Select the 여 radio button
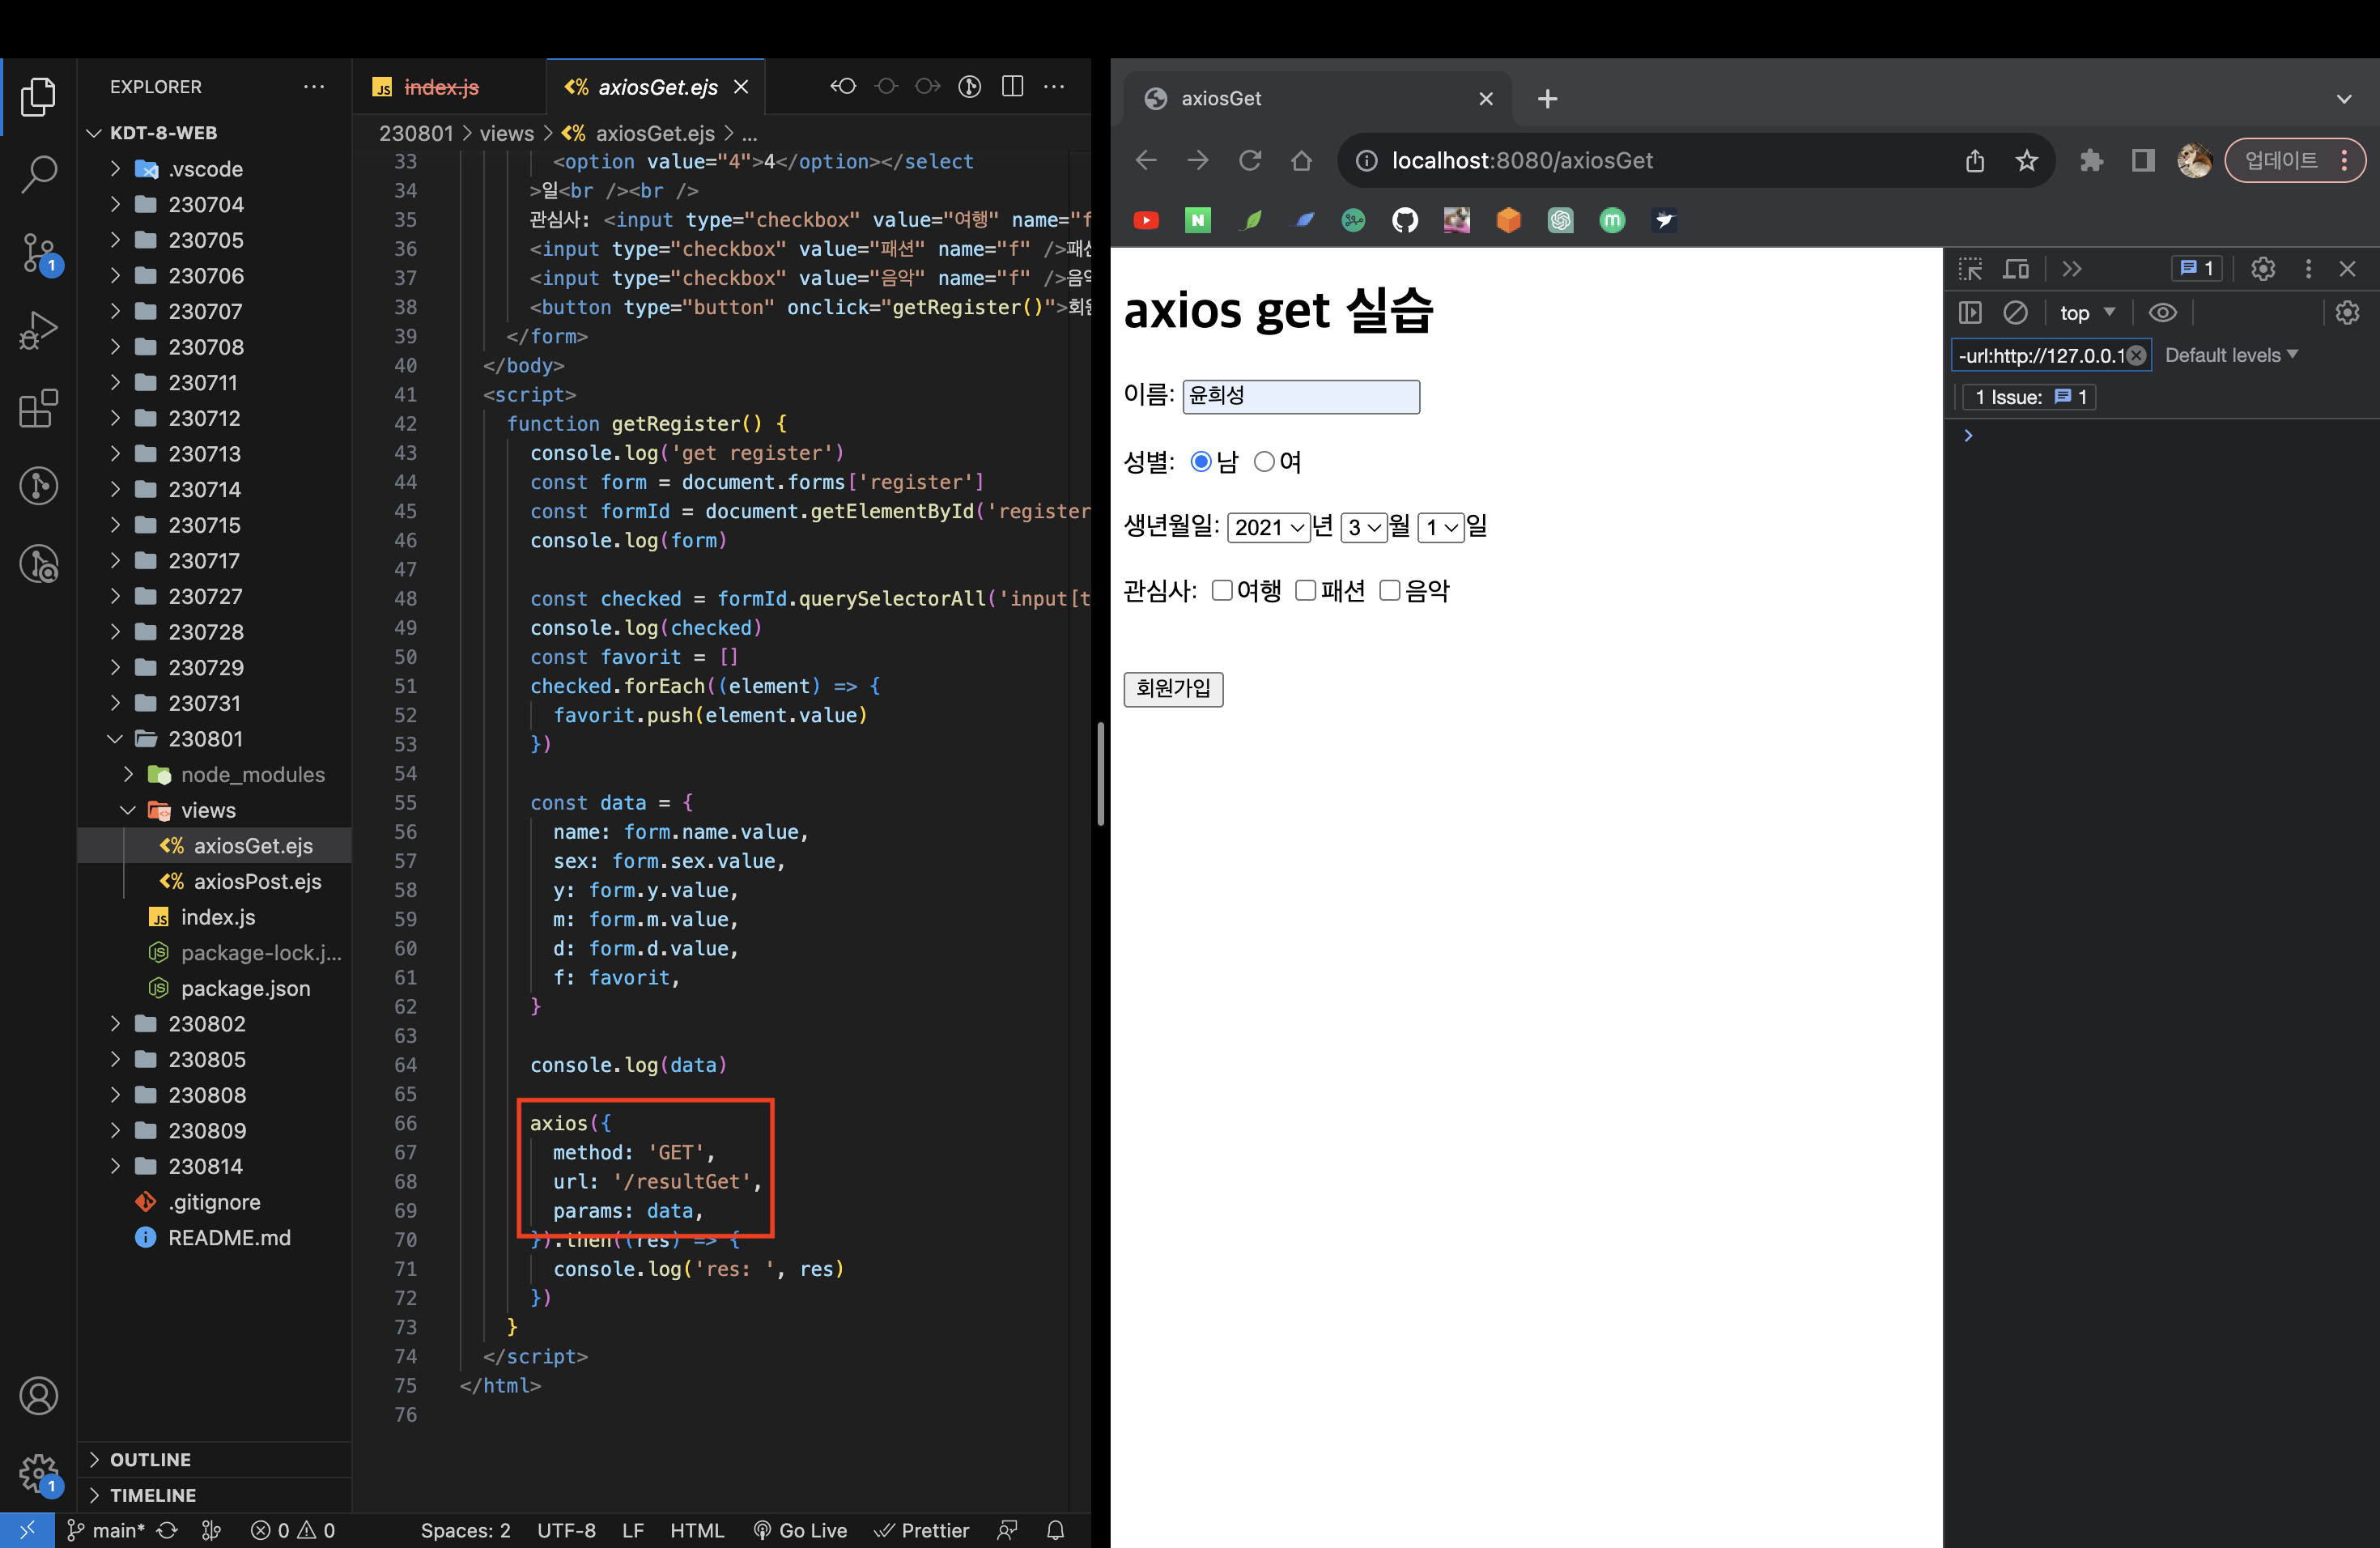The width and height of the screenshot is (2380, 1548). (1264, 462)
